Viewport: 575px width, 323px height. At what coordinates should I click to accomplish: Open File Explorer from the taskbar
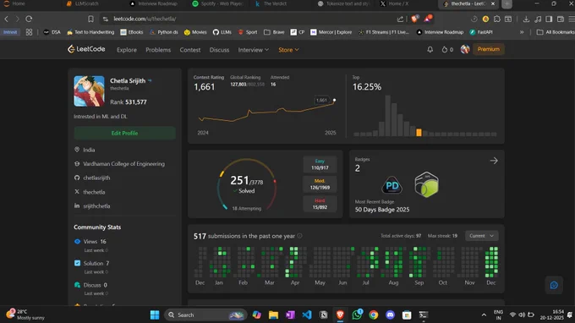(273, 315)
